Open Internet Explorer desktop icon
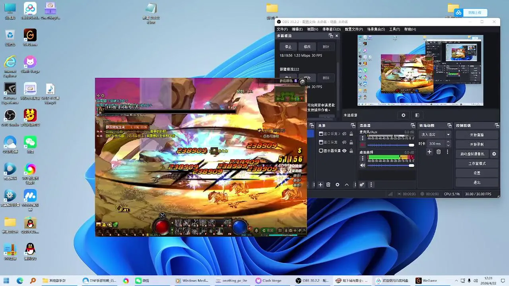 pos(10,67)
